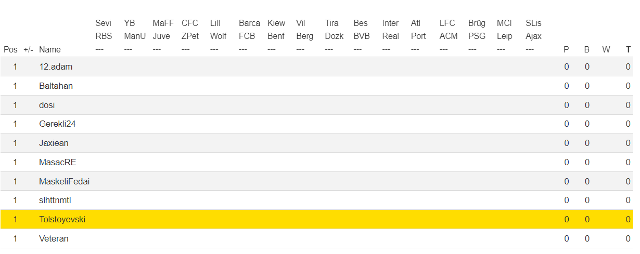Click the P points column header

point(566,50)
